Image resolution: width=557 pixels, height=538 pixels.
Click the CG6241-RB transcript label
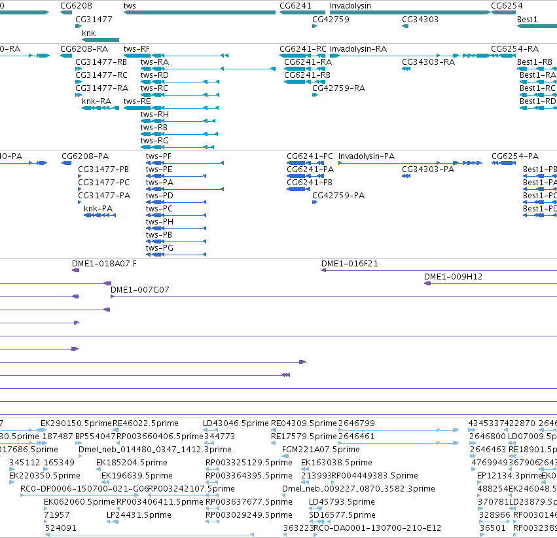tap(307, 75)
